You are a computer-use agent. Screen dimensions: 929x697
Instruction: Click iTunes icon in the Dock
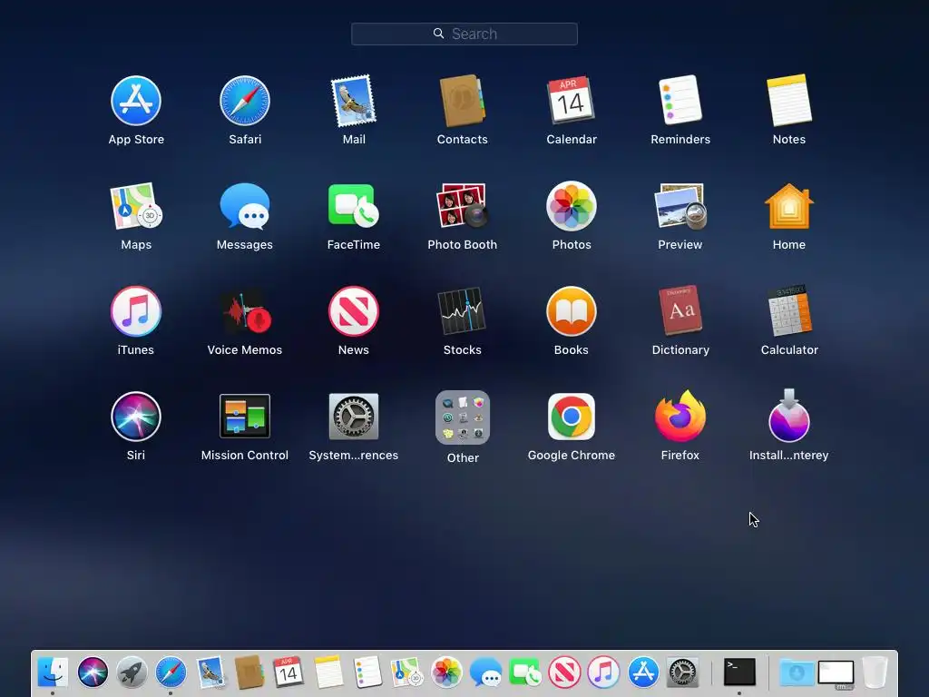tap(603, 672)
